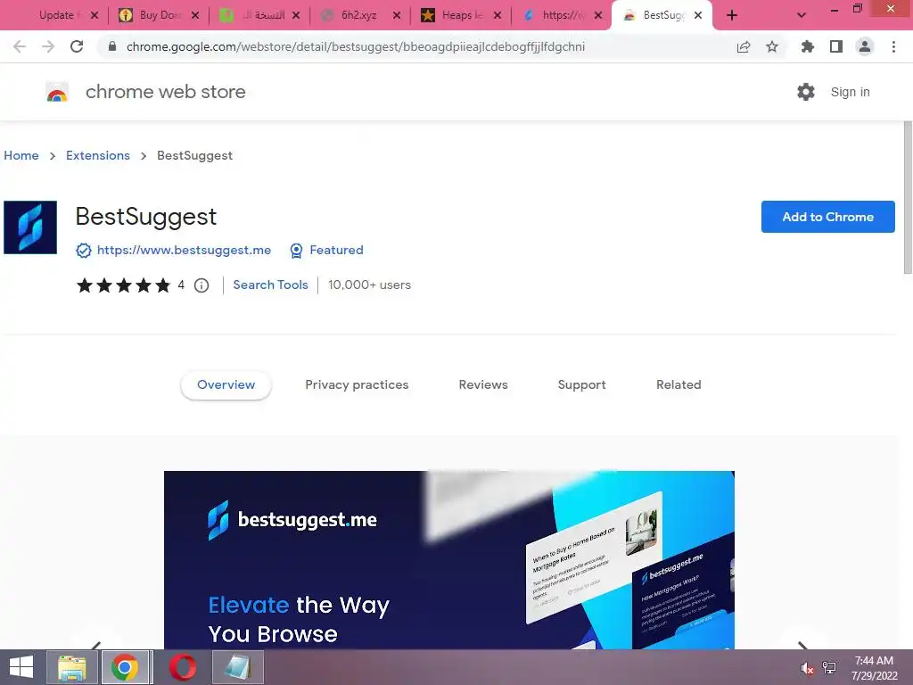Image resolution: width=913 pixels, height=685 pixels.
Task: Open the Chrome profile avatar
Action: pyautogui.click(x=865, y=46)
